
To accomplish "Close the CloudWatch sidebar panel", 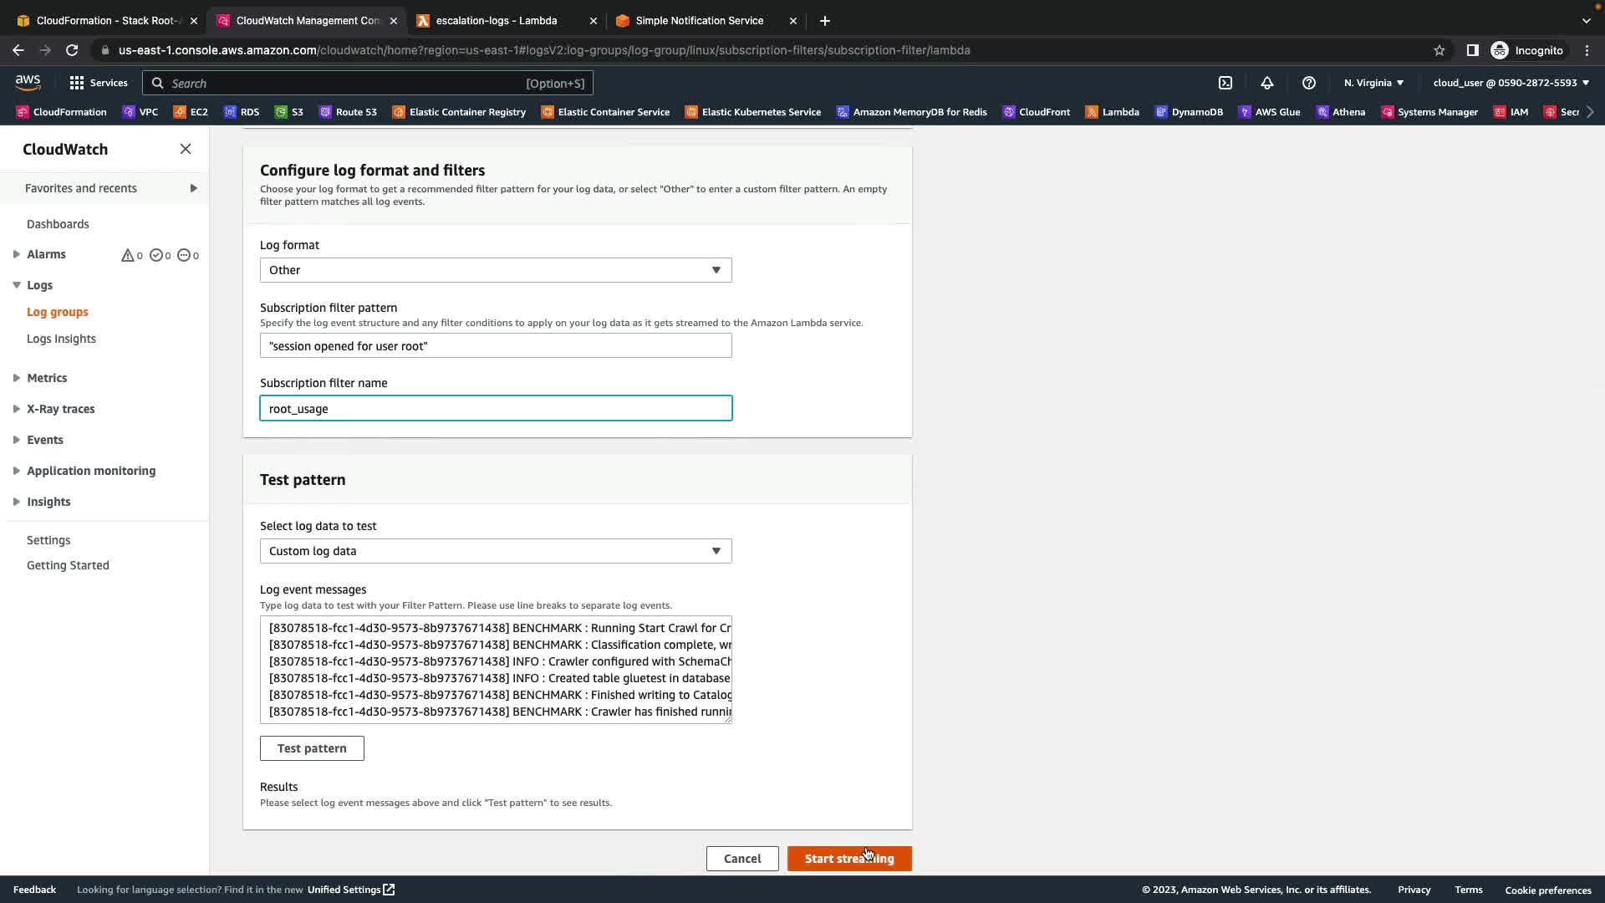I will tap(186, 149).
